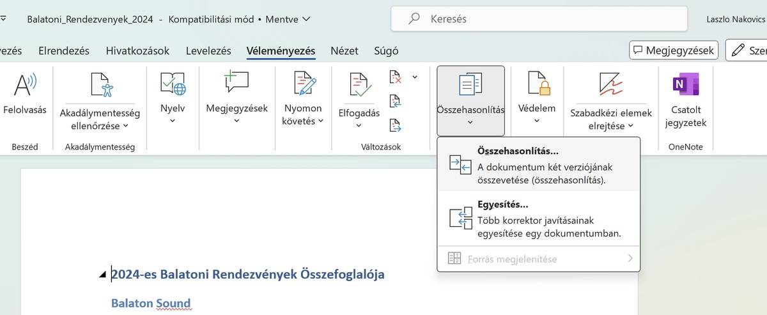Expand the Megjegyzések ribbon dropdown arrow
The height and width of the screenshot is (315, 767).
(236, 121)
